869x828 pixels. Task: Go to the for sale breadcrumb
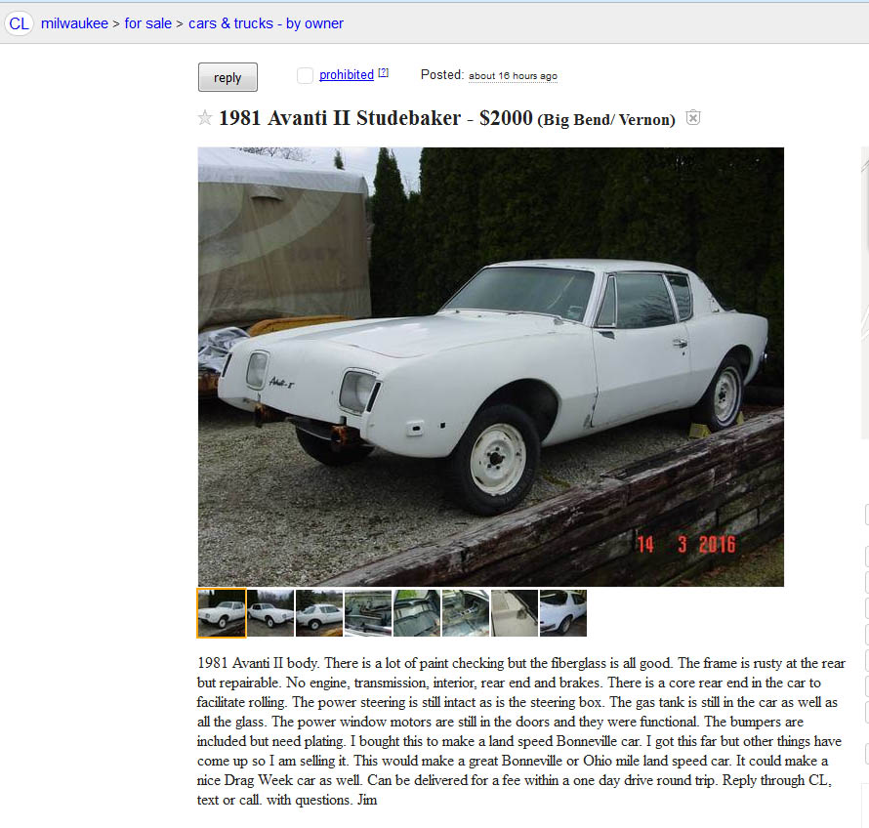point(148,23)
